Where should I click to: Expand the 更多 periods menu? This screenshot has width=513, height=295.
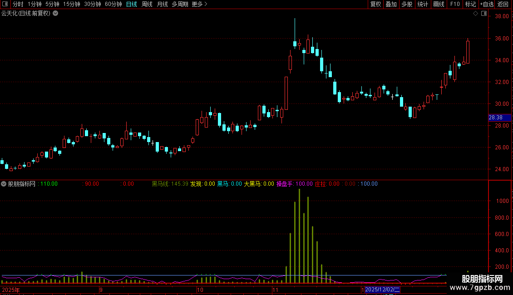tap(199, 4)
